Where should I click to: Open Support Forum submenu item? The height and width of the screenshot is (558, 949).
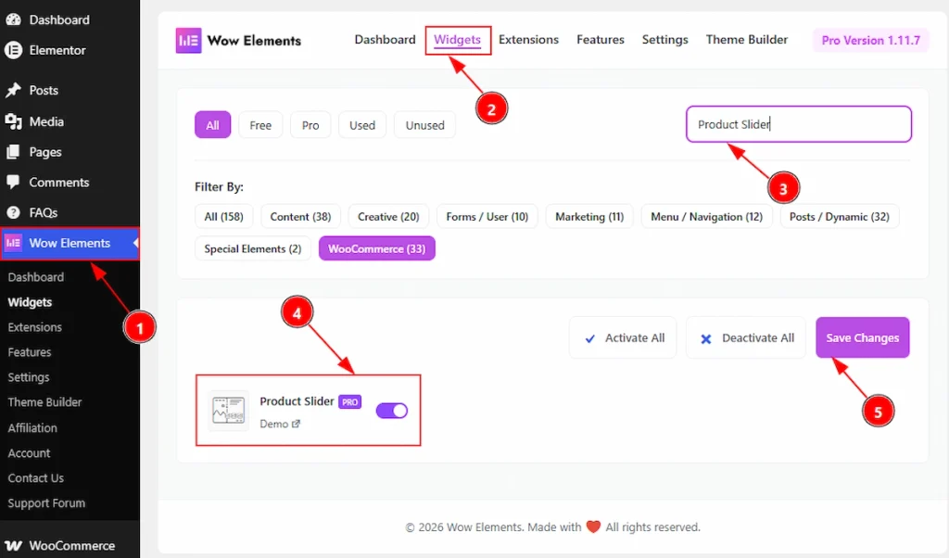[x=46, y=503]
